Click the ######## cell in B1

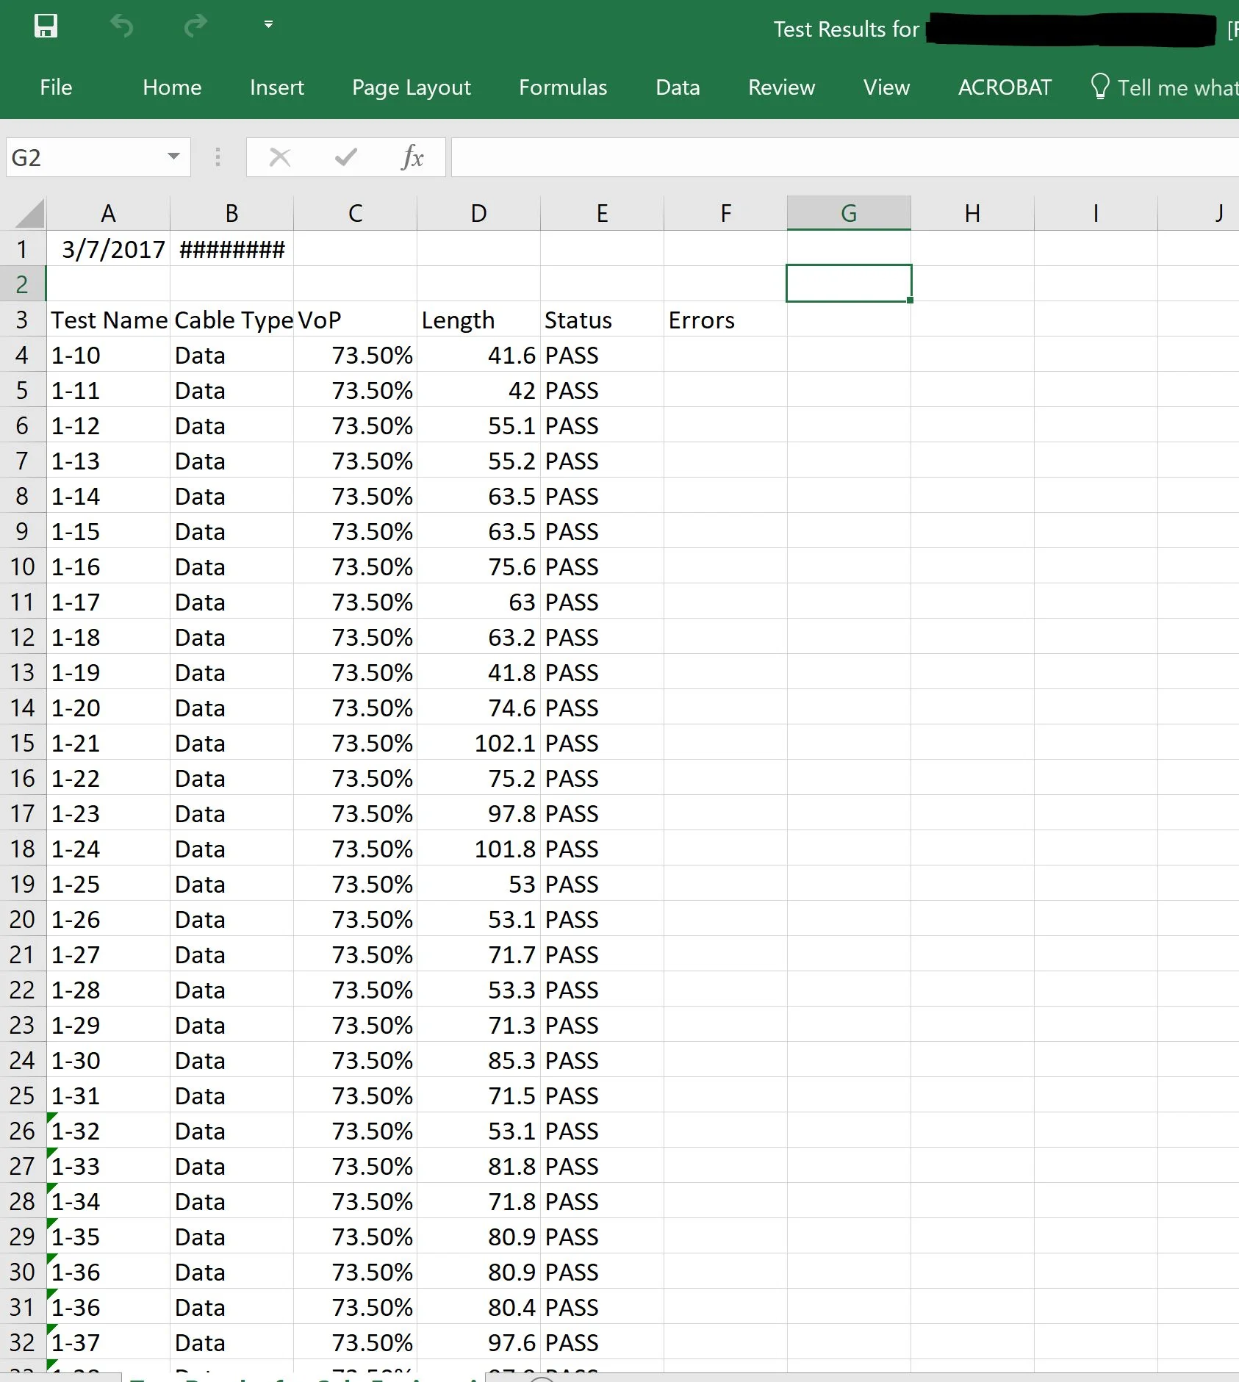pos(231,249)
